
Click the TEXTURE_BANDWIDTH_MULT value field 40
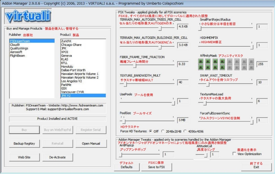tap(183, 82)
